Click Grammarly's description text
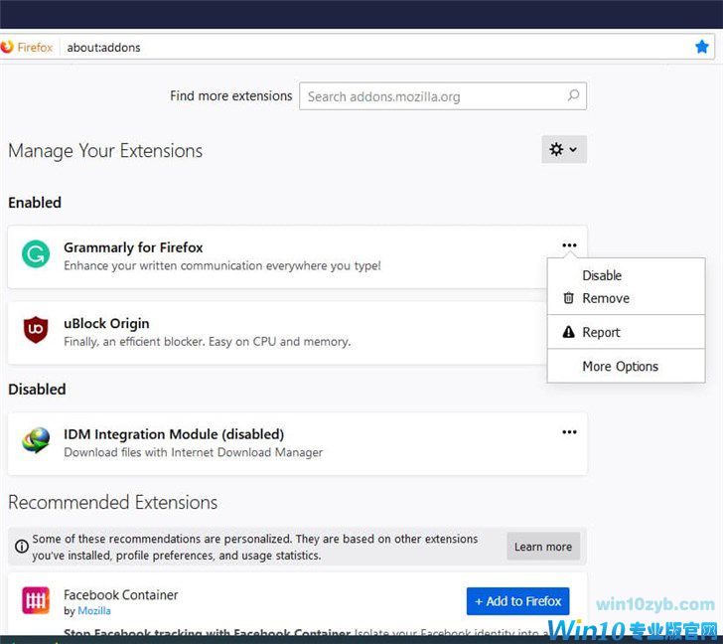 click(x=222, y=265)
